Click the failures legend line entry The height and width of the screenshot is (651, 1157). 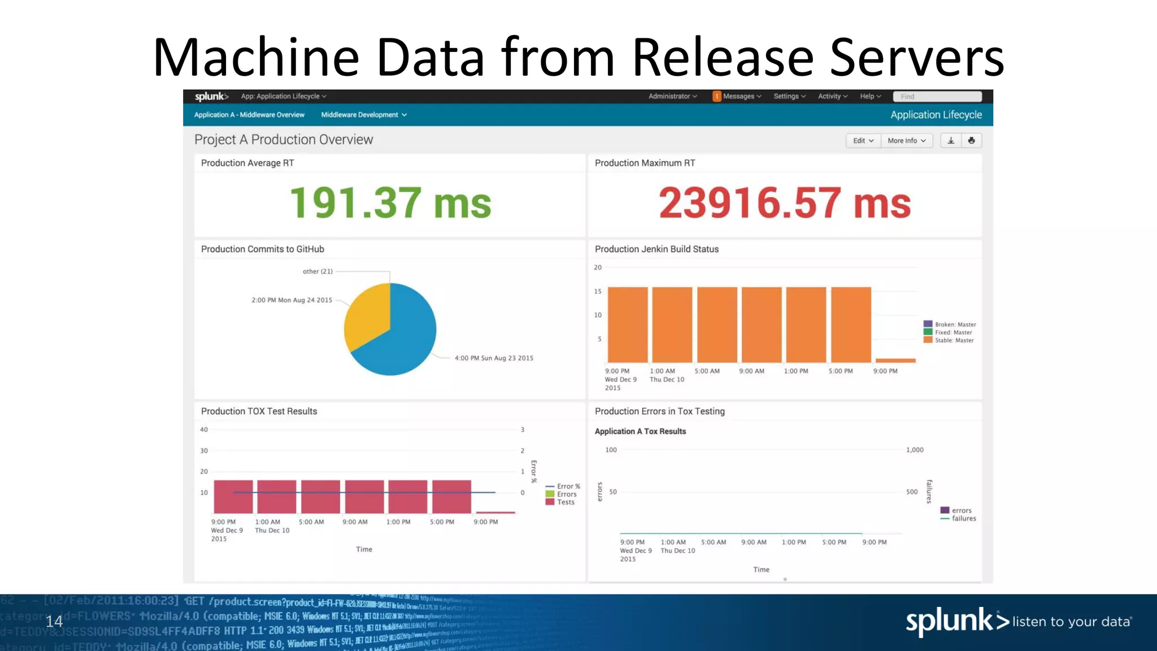tap(958, 519)
